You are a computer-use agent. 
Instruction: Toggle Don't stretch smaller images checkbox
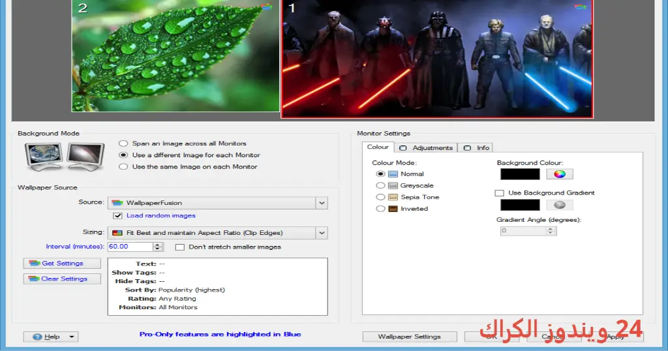(180, 247)
